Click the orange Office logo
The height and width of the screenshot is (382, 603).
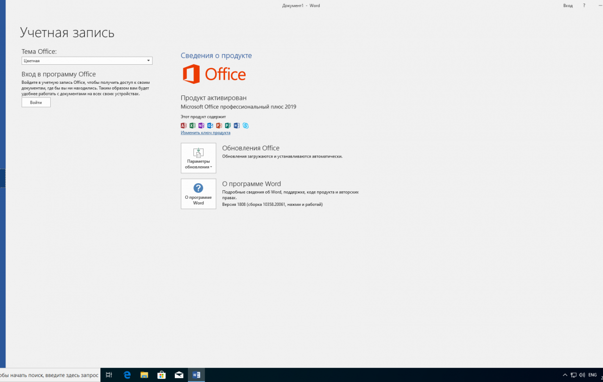pos(214,74)
